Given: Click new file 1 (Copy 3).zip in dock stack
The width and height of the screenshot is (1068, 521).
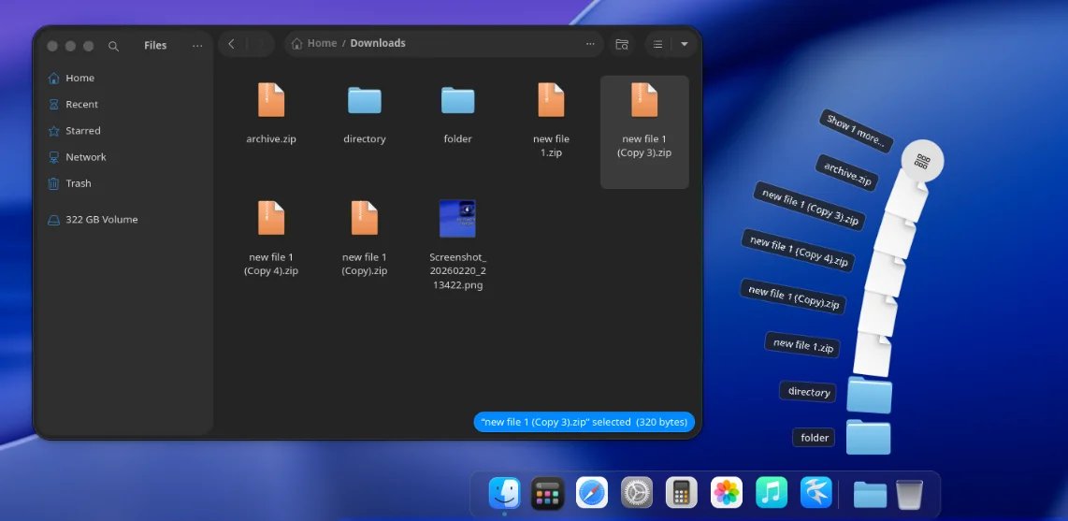Looking at the screenshot, I should tap(809, 206).
